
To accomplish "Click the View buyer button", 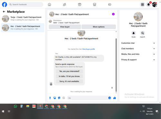I will coord(65,27).
